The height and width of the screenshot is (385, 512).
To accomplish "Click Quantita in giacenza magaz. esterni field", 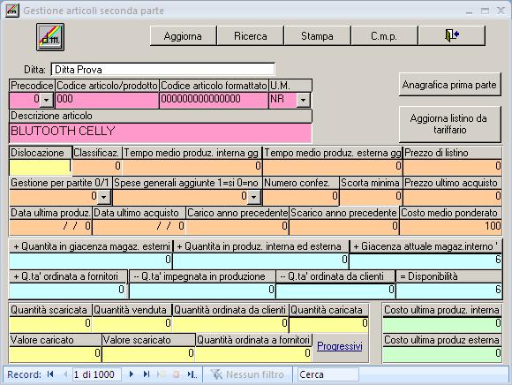I will 90,260.
